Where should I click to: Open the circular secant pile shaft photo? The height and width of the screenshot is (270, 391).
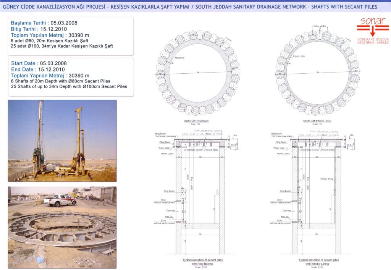62,227
